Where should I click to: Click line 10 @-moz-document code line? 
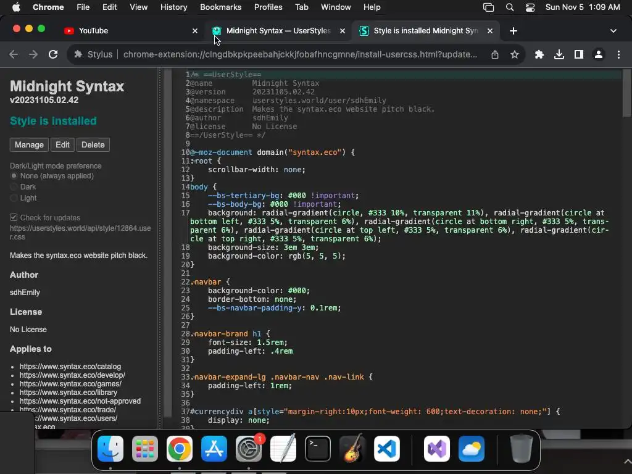[x=272, y=152]
